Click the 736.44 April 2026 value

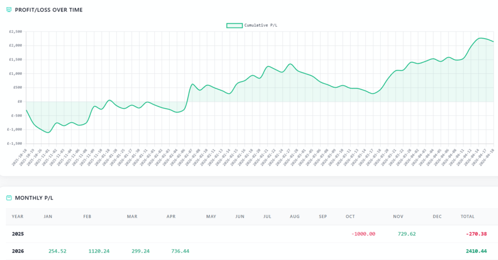(x=180, y=251)
